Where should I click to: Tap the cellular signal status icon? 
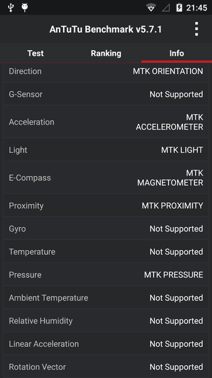(166, 8)
